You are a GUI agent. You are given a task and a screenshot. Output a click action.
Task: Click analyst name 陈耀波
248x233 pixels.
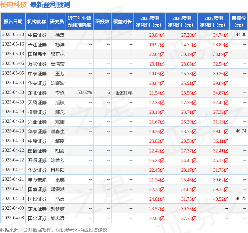58,83
